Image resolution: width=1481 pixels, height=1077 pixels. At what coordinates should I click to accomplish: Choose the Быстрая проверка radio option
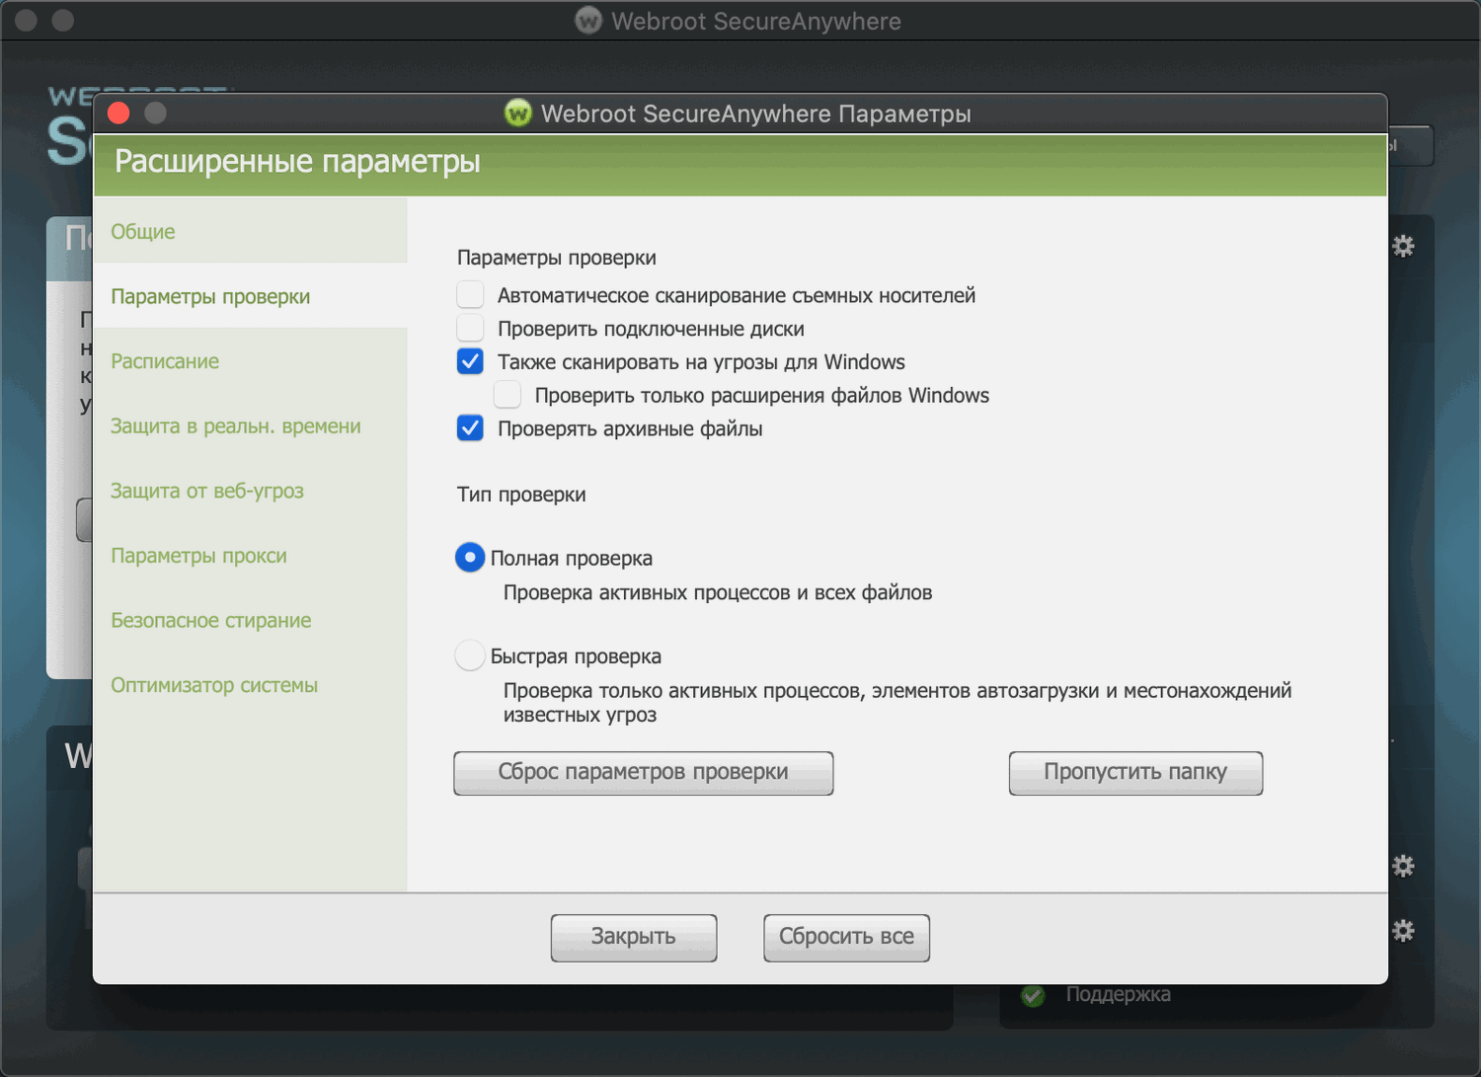point(470,655)
